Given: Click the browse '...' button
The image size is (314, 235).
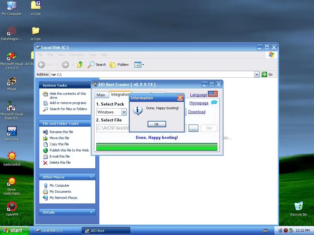Looking at the screenshot, I should 193,128.
